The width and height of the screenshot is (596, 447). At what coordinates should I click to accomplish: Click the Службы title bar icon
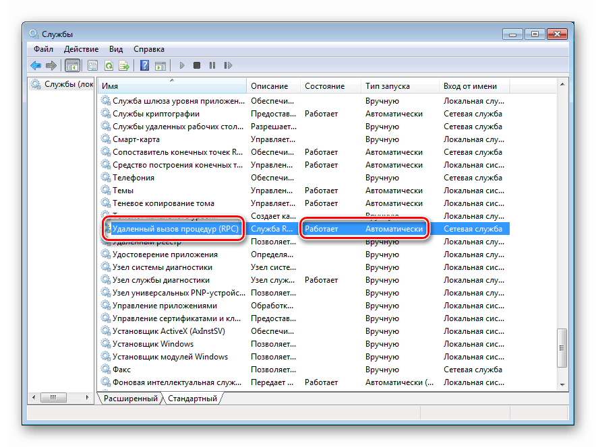point(34,34)
